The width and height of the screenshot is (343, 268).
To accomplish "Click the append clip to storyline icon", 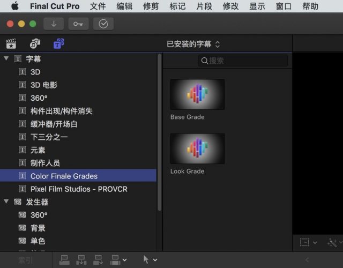I will [98, 259].
